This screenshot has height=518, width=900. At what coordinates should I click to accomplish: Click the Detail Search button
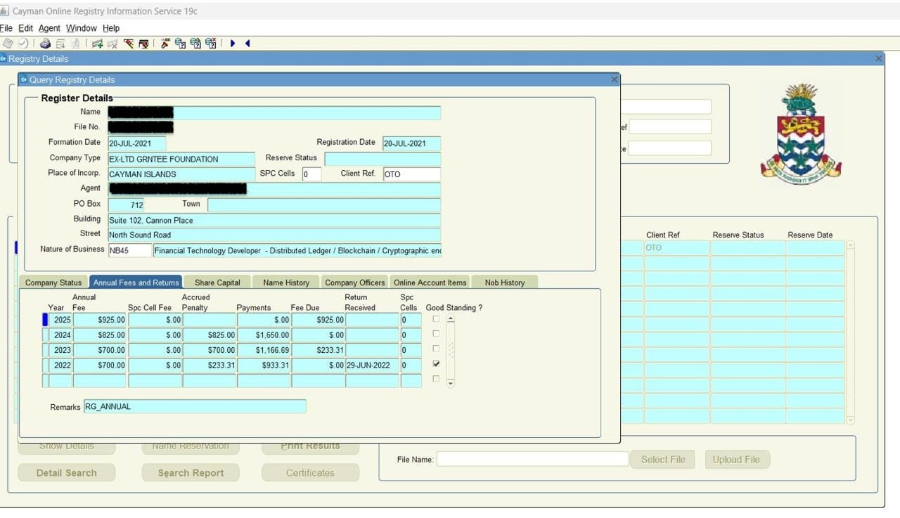[x=67, y=473]
